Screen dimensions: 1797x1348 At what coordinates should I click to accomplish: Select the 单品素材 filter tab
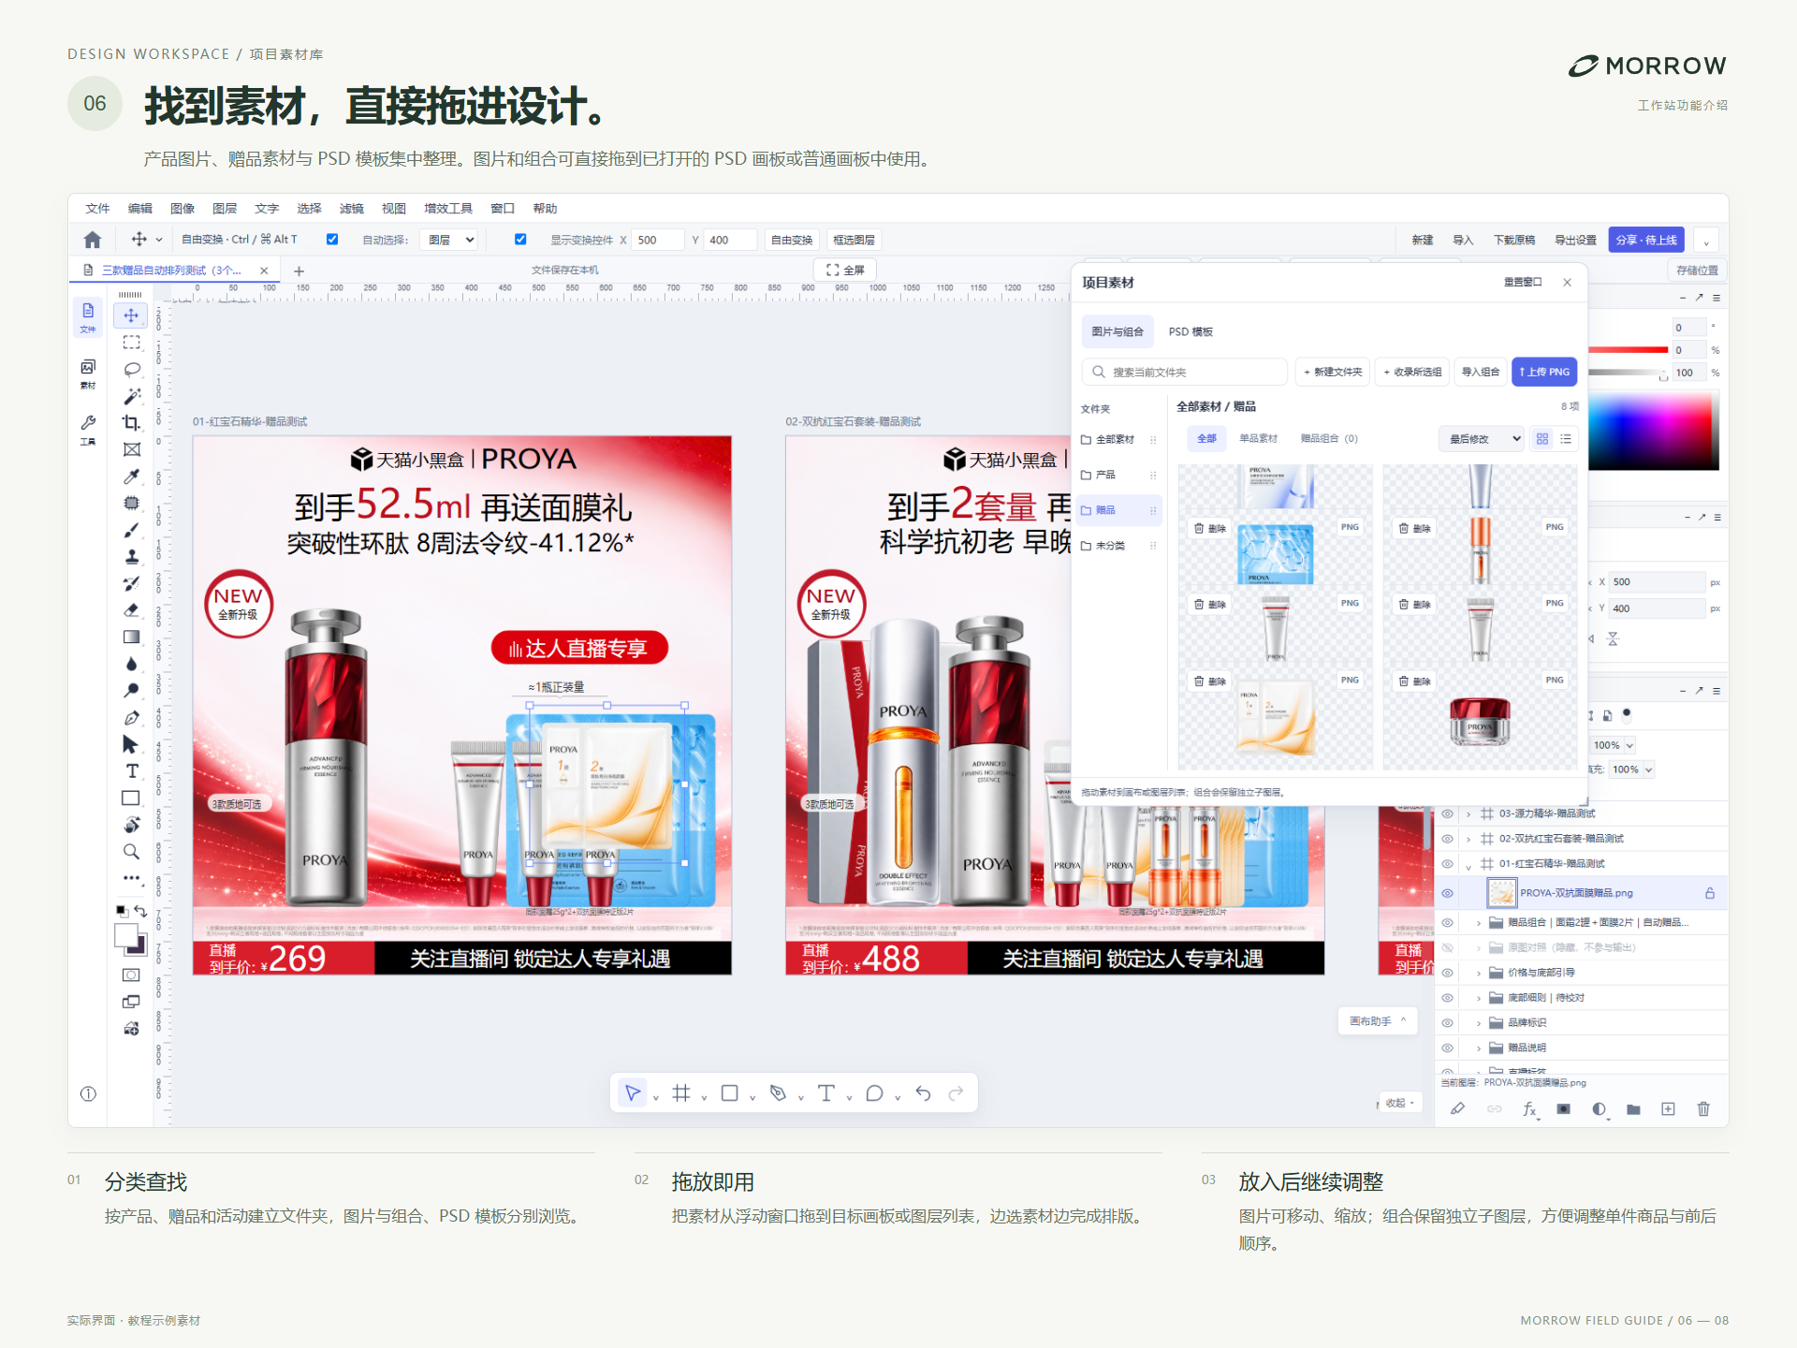1258,438
